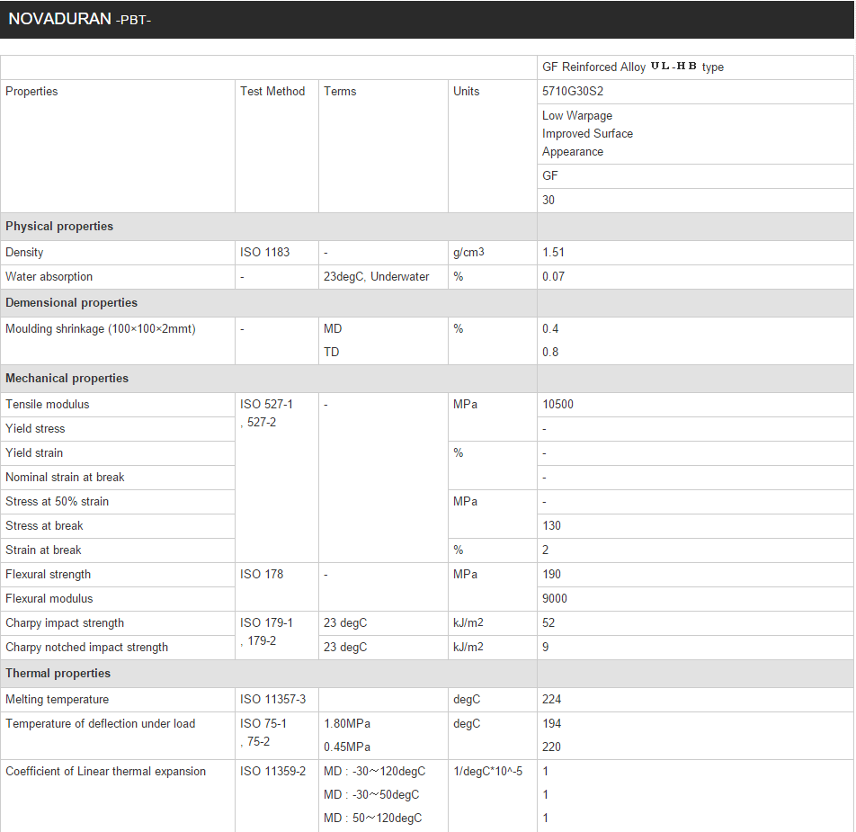Click the 0.45MPa load term
The height and width of the screenshot is (832, 856).
(x=347, y=747)
